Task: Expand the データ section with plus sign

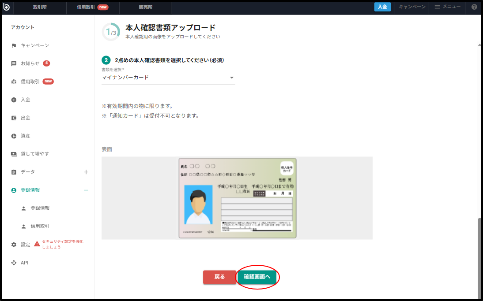Action: [x=86, y=171]
